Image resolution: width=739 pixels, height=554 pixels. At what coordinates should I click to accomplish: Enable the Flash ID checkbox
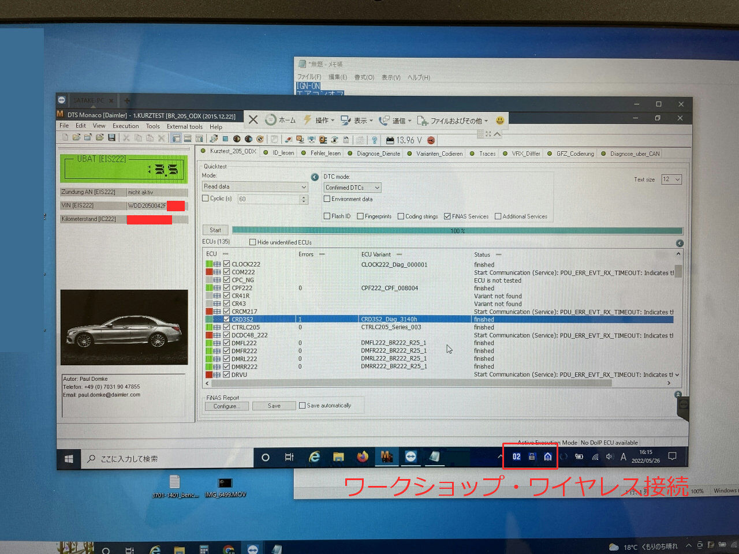[327, 216]
